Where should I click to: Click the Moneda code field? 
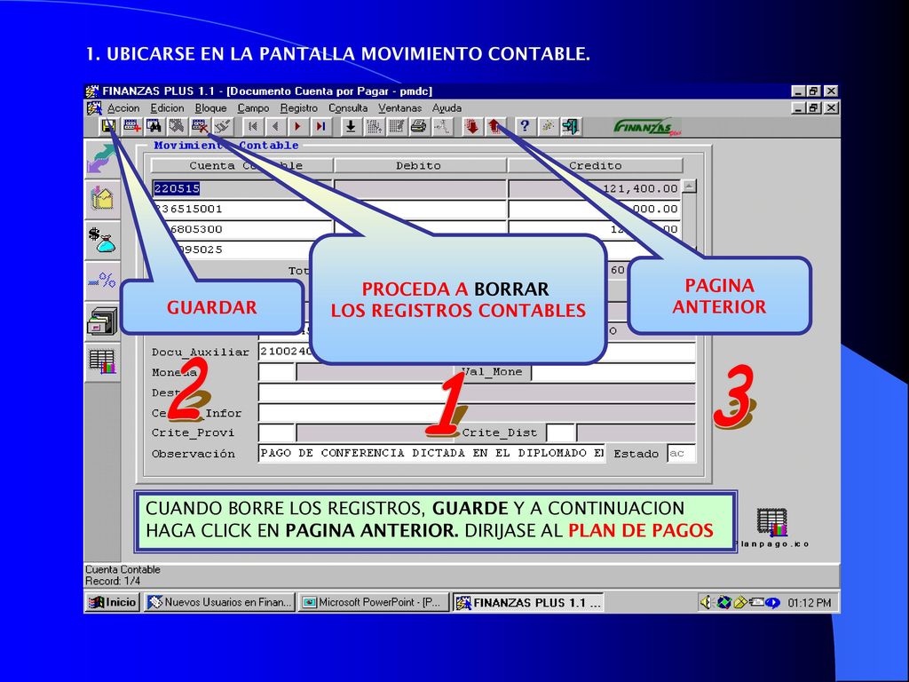click(x=277, y=372)
